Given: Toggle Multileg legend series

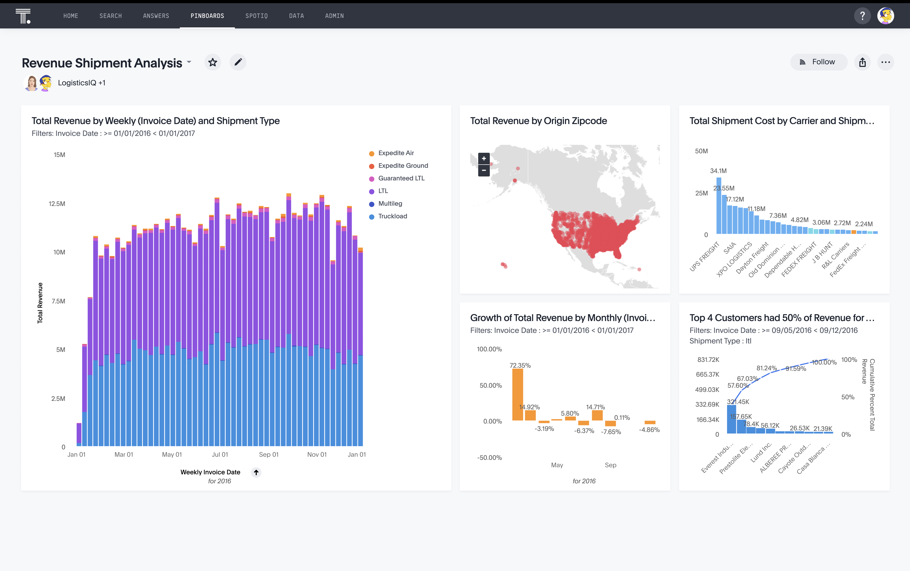Looking at the screenshot, I should [x=385, y=204].
